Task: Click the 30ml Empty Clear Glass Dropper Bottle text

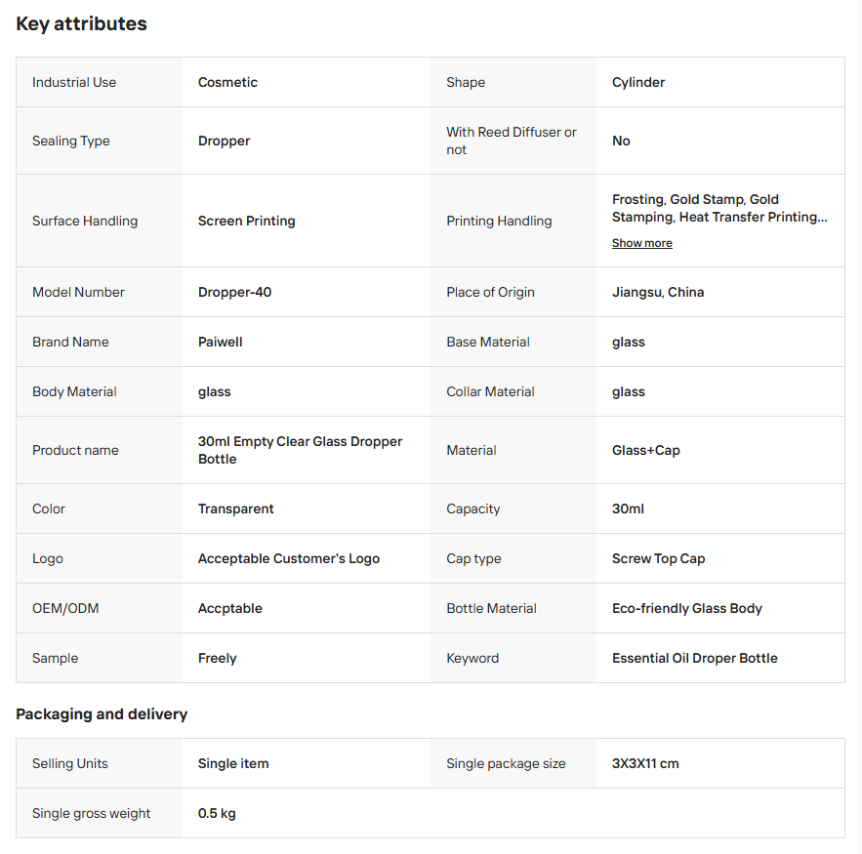Action: click(x=300, y=450)
